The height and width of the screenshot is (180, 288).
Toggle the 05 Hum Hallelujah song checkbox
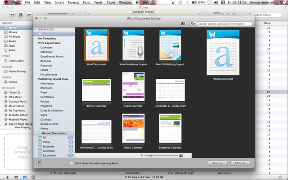point(51,173)
